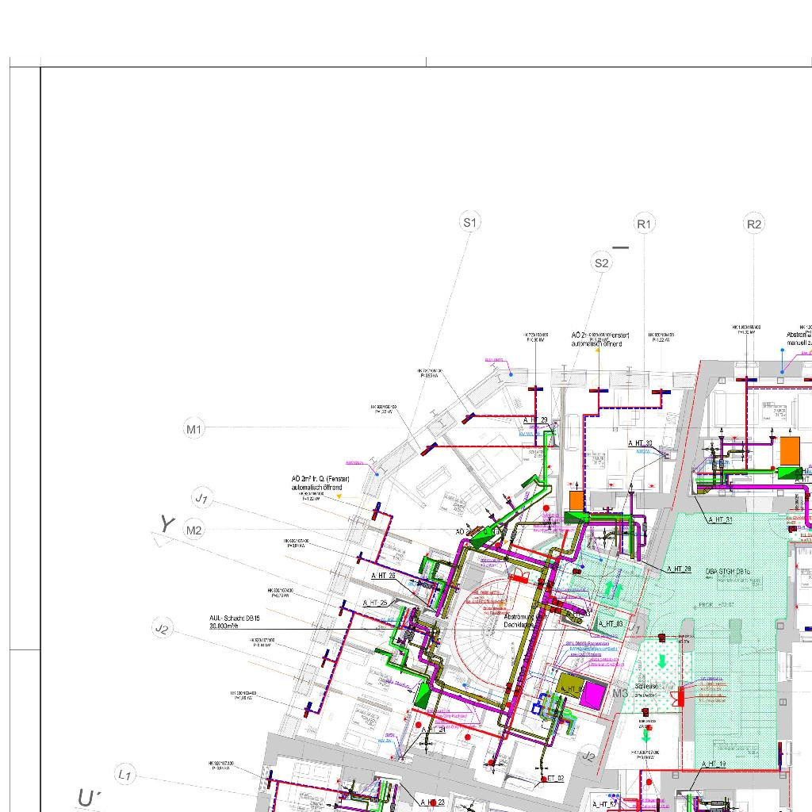This screenshot has width=812, height=812.
Task: Click the R2 grid axis marker
Action: pyautogui.click(x=754, y=224)
